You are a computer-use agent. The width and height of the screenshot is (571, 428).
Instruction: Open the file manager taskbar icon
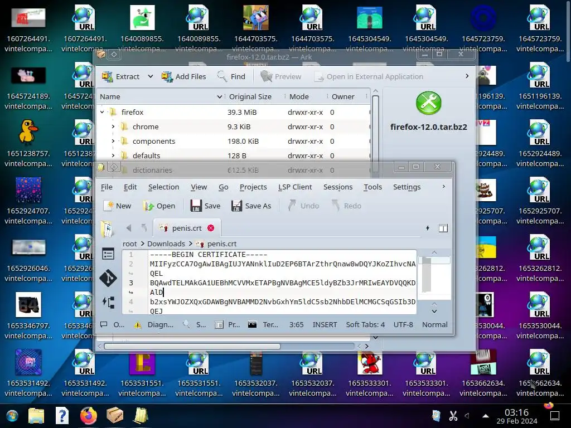(x=36, y=416)
